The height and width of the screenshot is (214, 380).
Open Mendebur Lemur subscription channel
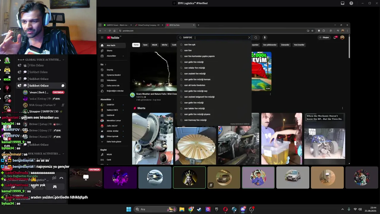[114, 120]
